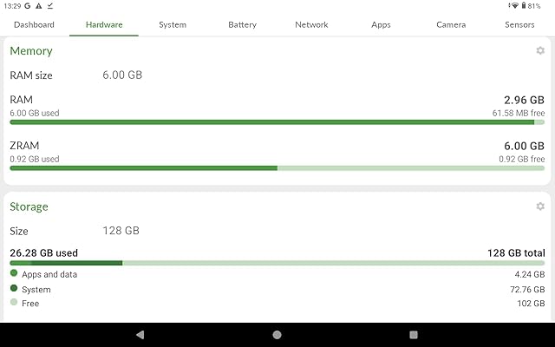This screenshot has width=555, height=347.
Task: Tap the Apps and data legend dot
Action: coord(14,273)
